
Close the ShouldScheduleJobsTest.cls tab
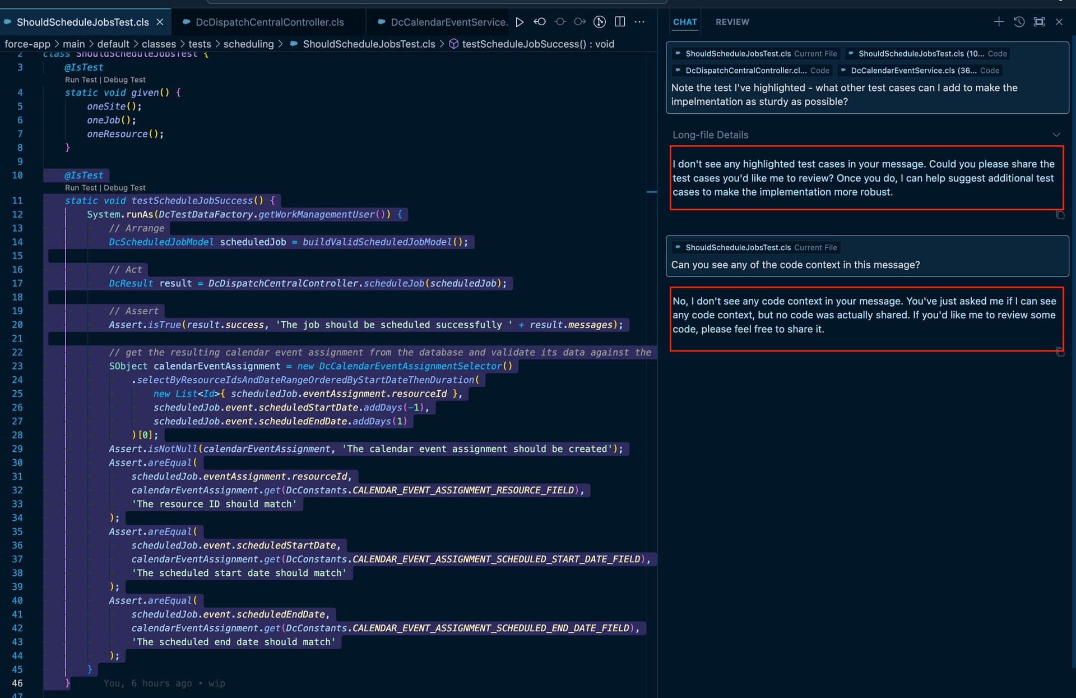pos(160,22)
